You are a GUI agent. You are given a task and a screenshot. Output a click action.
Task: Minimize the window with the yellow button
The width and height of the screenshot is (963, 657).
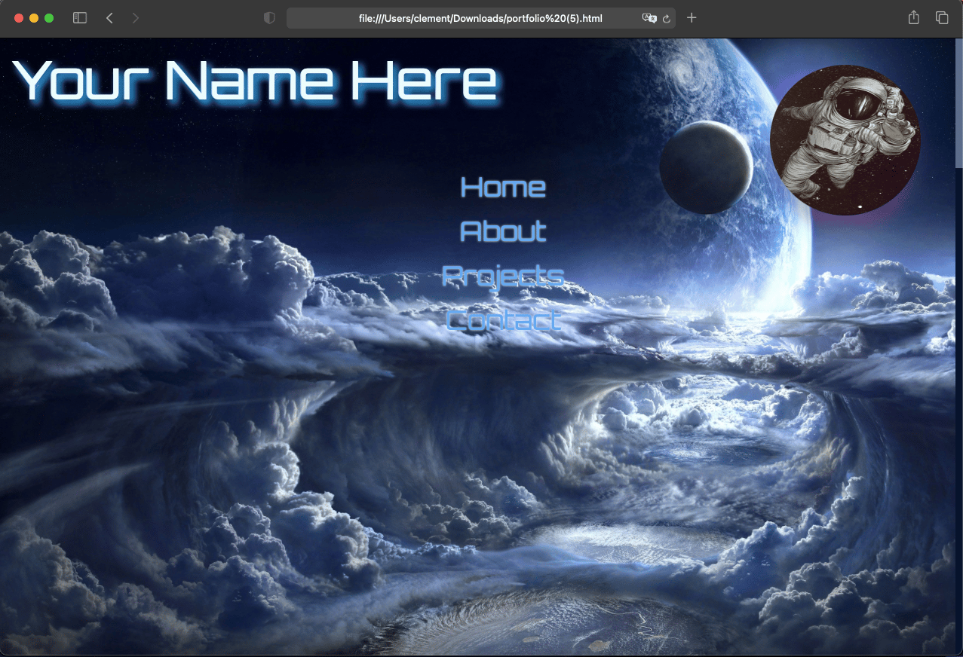(x=34, y=18)
